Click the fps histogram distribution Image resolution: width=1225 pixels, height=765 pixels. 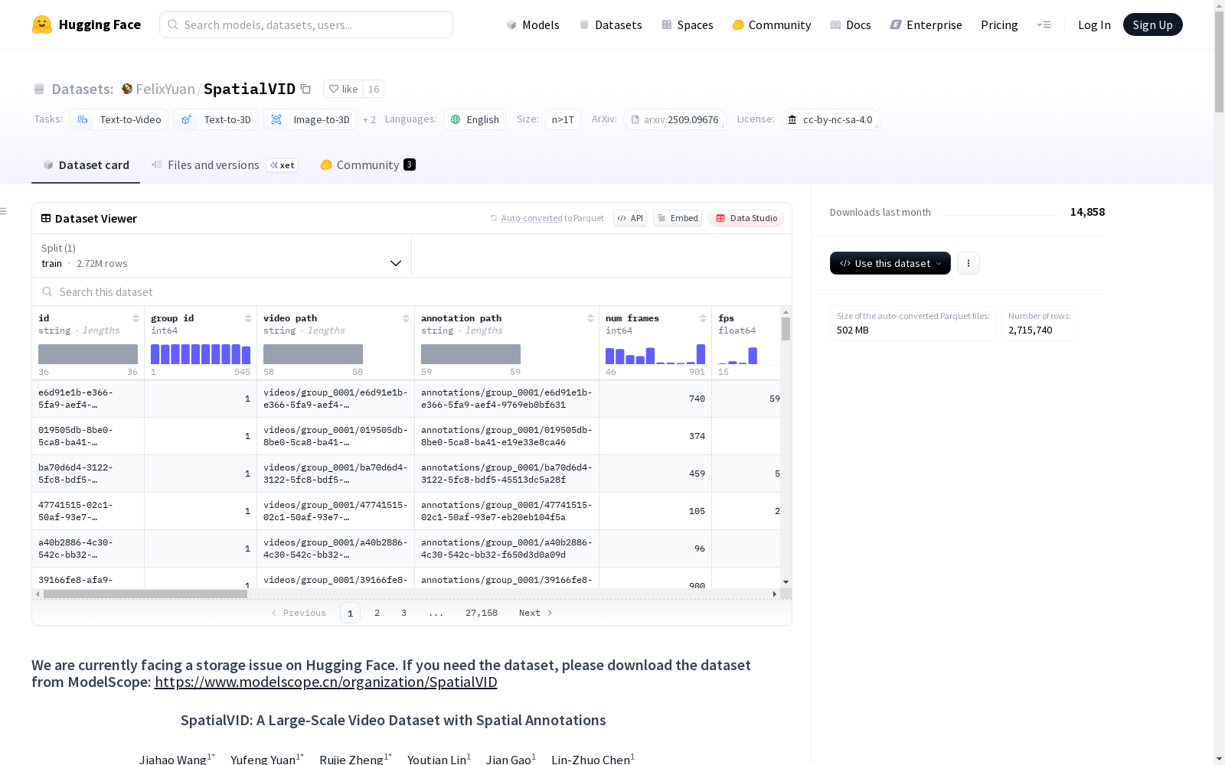click(738, 355)
